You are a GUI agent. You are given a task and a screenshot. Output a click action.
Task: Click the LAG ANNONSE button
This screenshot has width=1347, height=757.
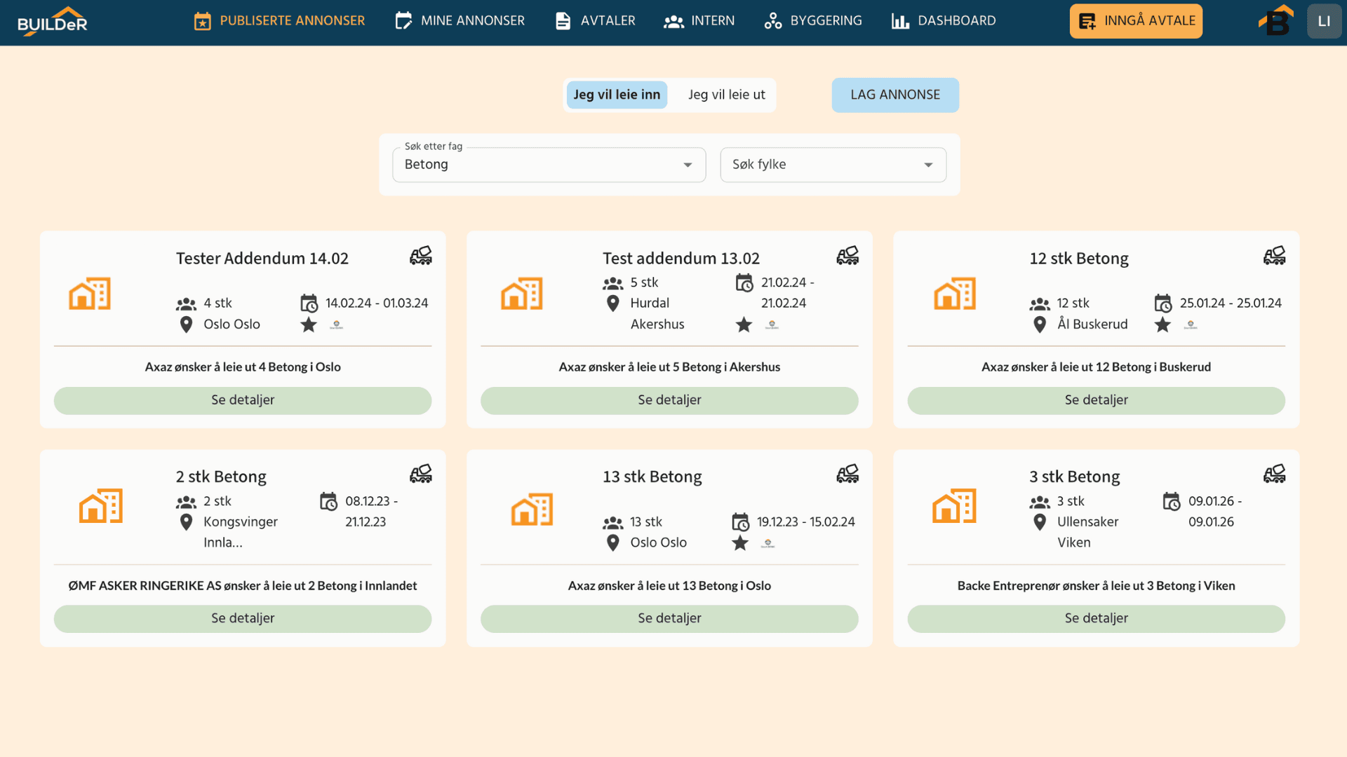895,95
